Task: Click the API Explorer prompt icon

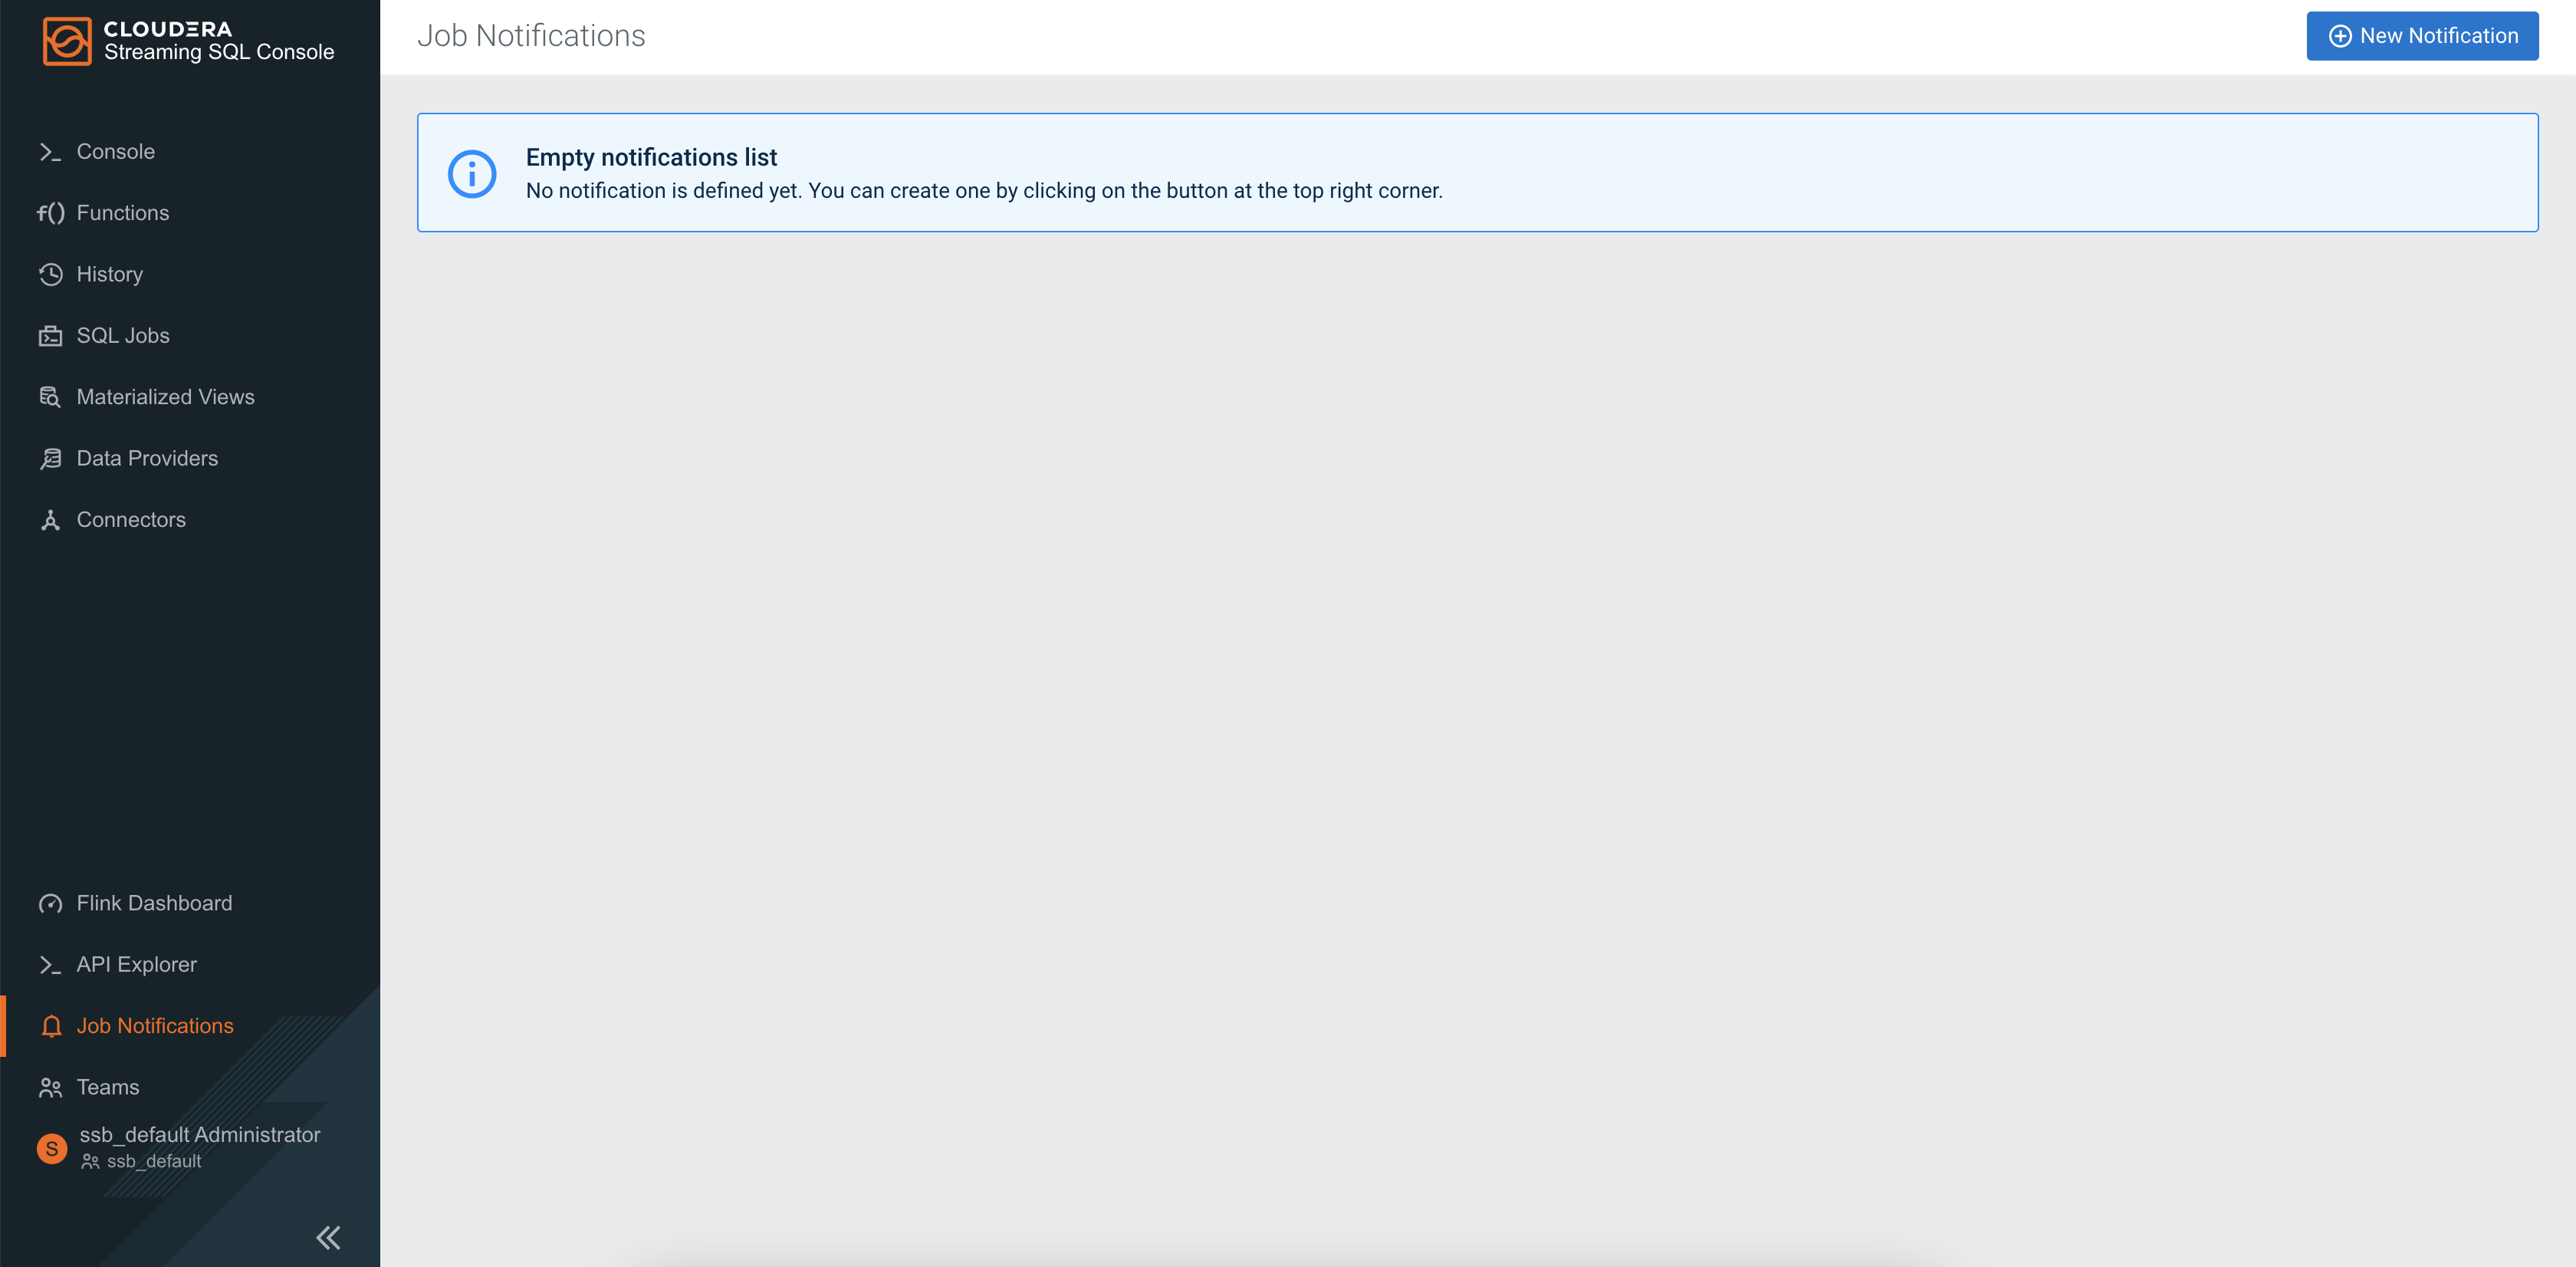Action: tap(50, 965)
